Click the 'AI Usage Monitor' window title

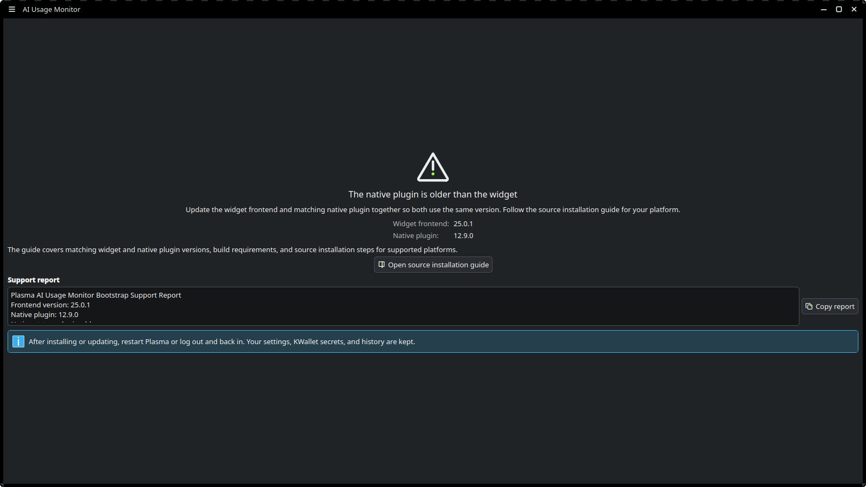coord(51,9)
